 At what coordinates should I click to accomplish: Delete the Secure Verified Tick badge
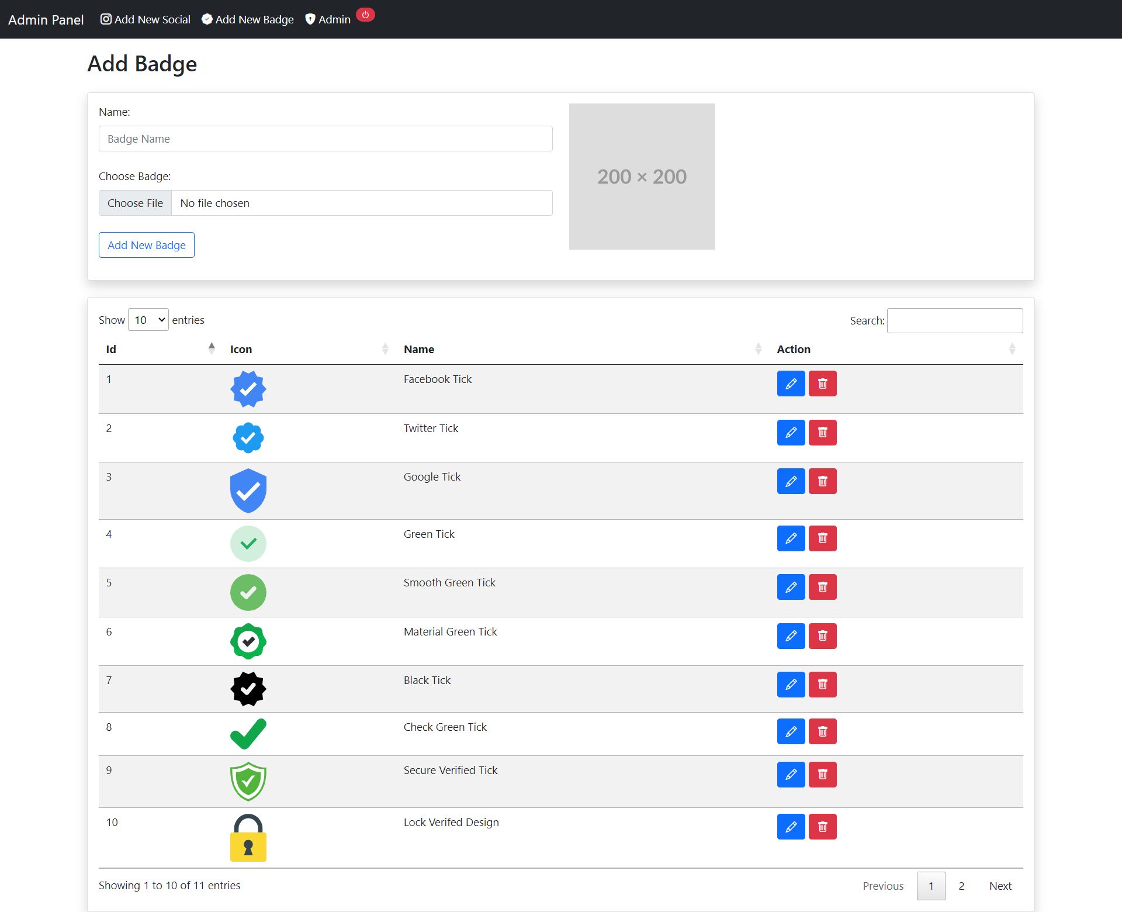coord(822,775)
